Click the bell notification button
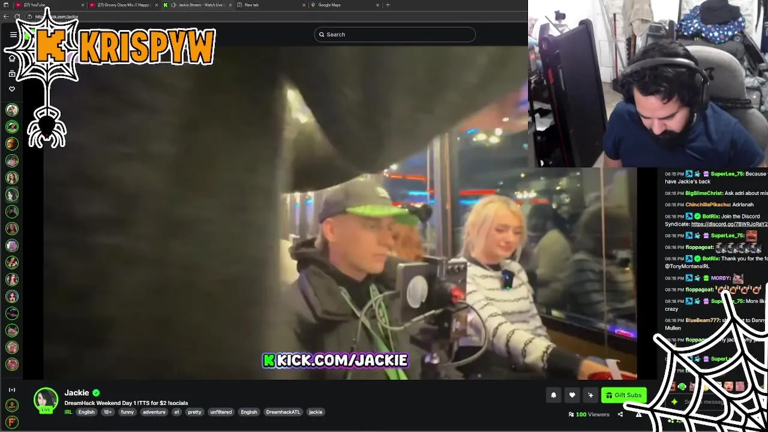This screenshot has height=432, width=768. coord(554,395)
